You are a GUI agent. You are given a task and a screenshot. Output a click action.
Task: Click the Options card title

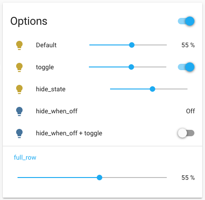[29, 21]
